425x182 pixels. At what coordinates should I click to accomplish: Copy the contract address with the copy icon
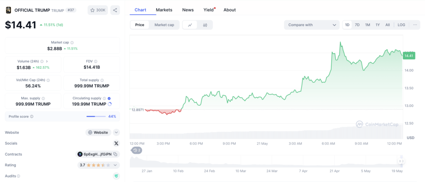[x=115, y=154]
